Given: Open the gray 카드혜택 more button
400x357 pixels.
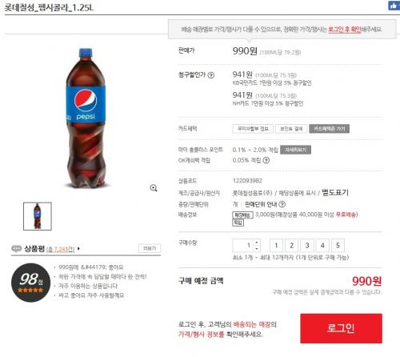Looking at the screenshot, I should pyautogui.click(x=330, y=129).
